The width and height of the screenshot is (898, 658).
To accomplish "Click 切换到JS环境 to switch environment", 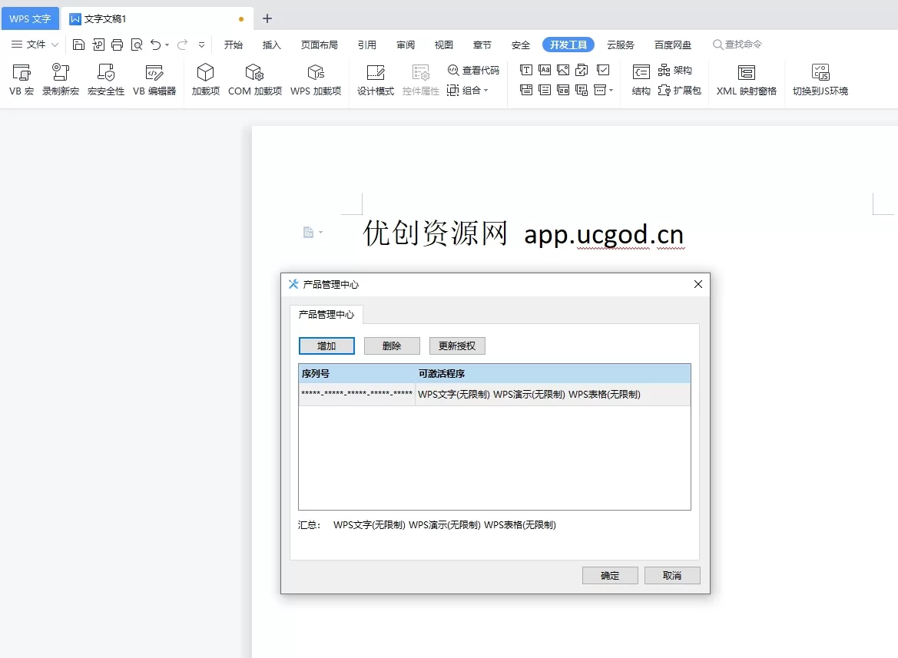I will coord(820,79).
